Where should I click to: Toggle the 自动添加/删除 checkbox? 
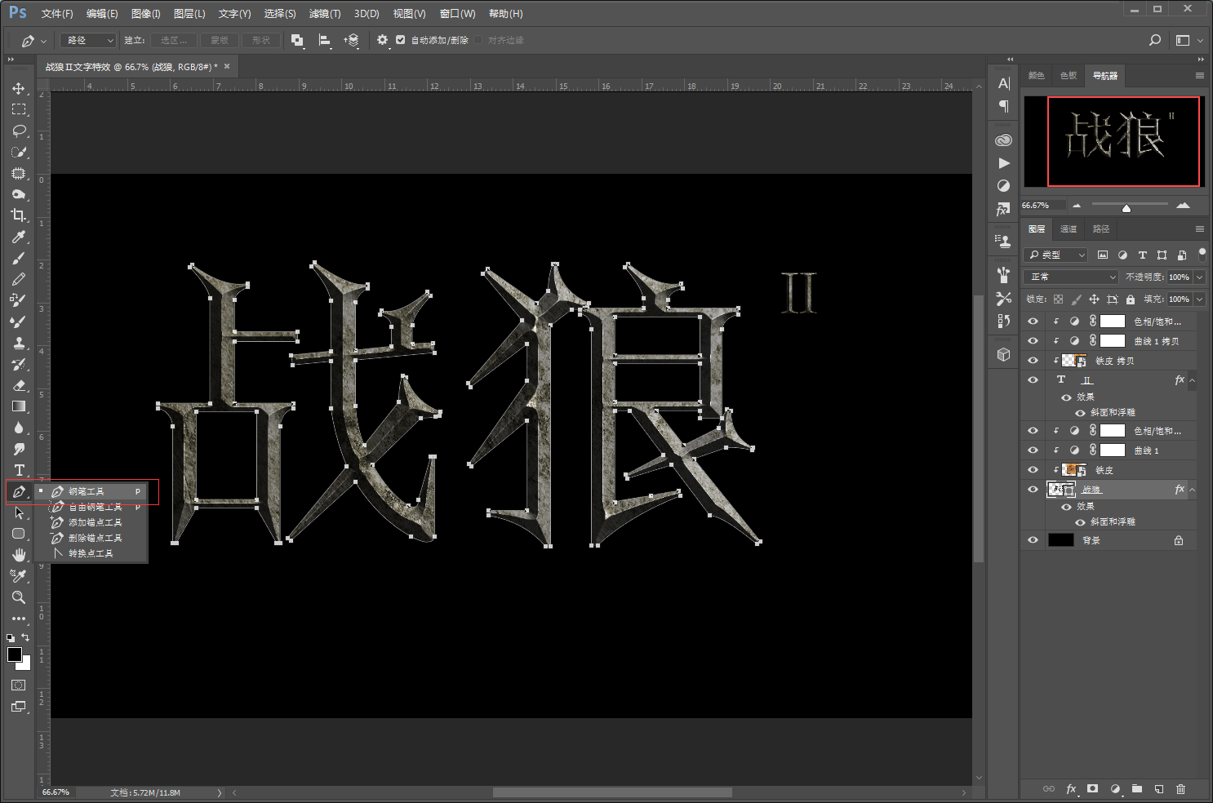400,40
